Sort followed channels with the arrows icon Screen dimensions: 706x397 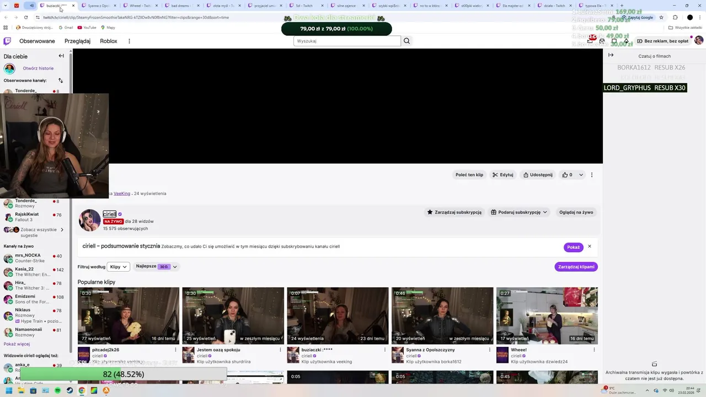coord(61,81)
